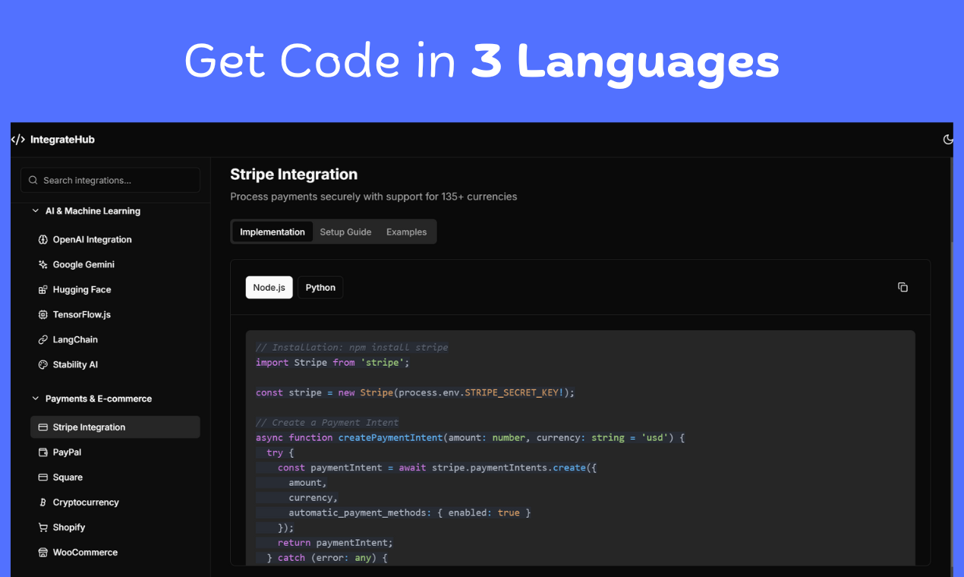This screenshot has width=964, height=577.
Task: Click the TensorFlow.js chip icon
Action: pyautogui.click(x=43, y=315)
